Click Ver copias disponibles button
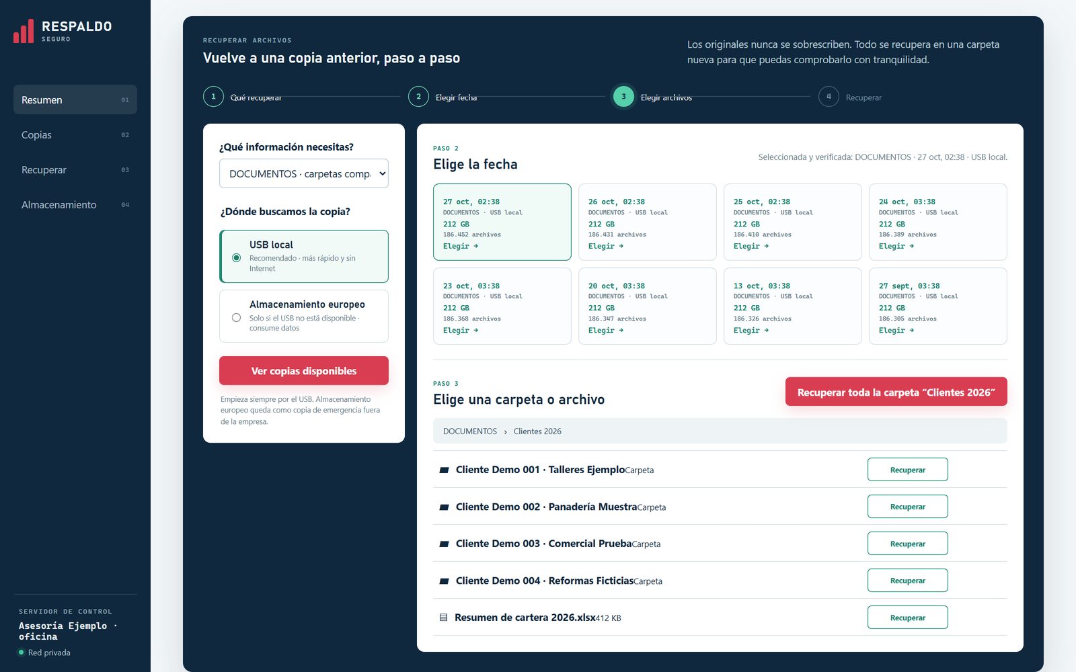The height and width of the screenshot is (672, 1076). click(304, 371)
